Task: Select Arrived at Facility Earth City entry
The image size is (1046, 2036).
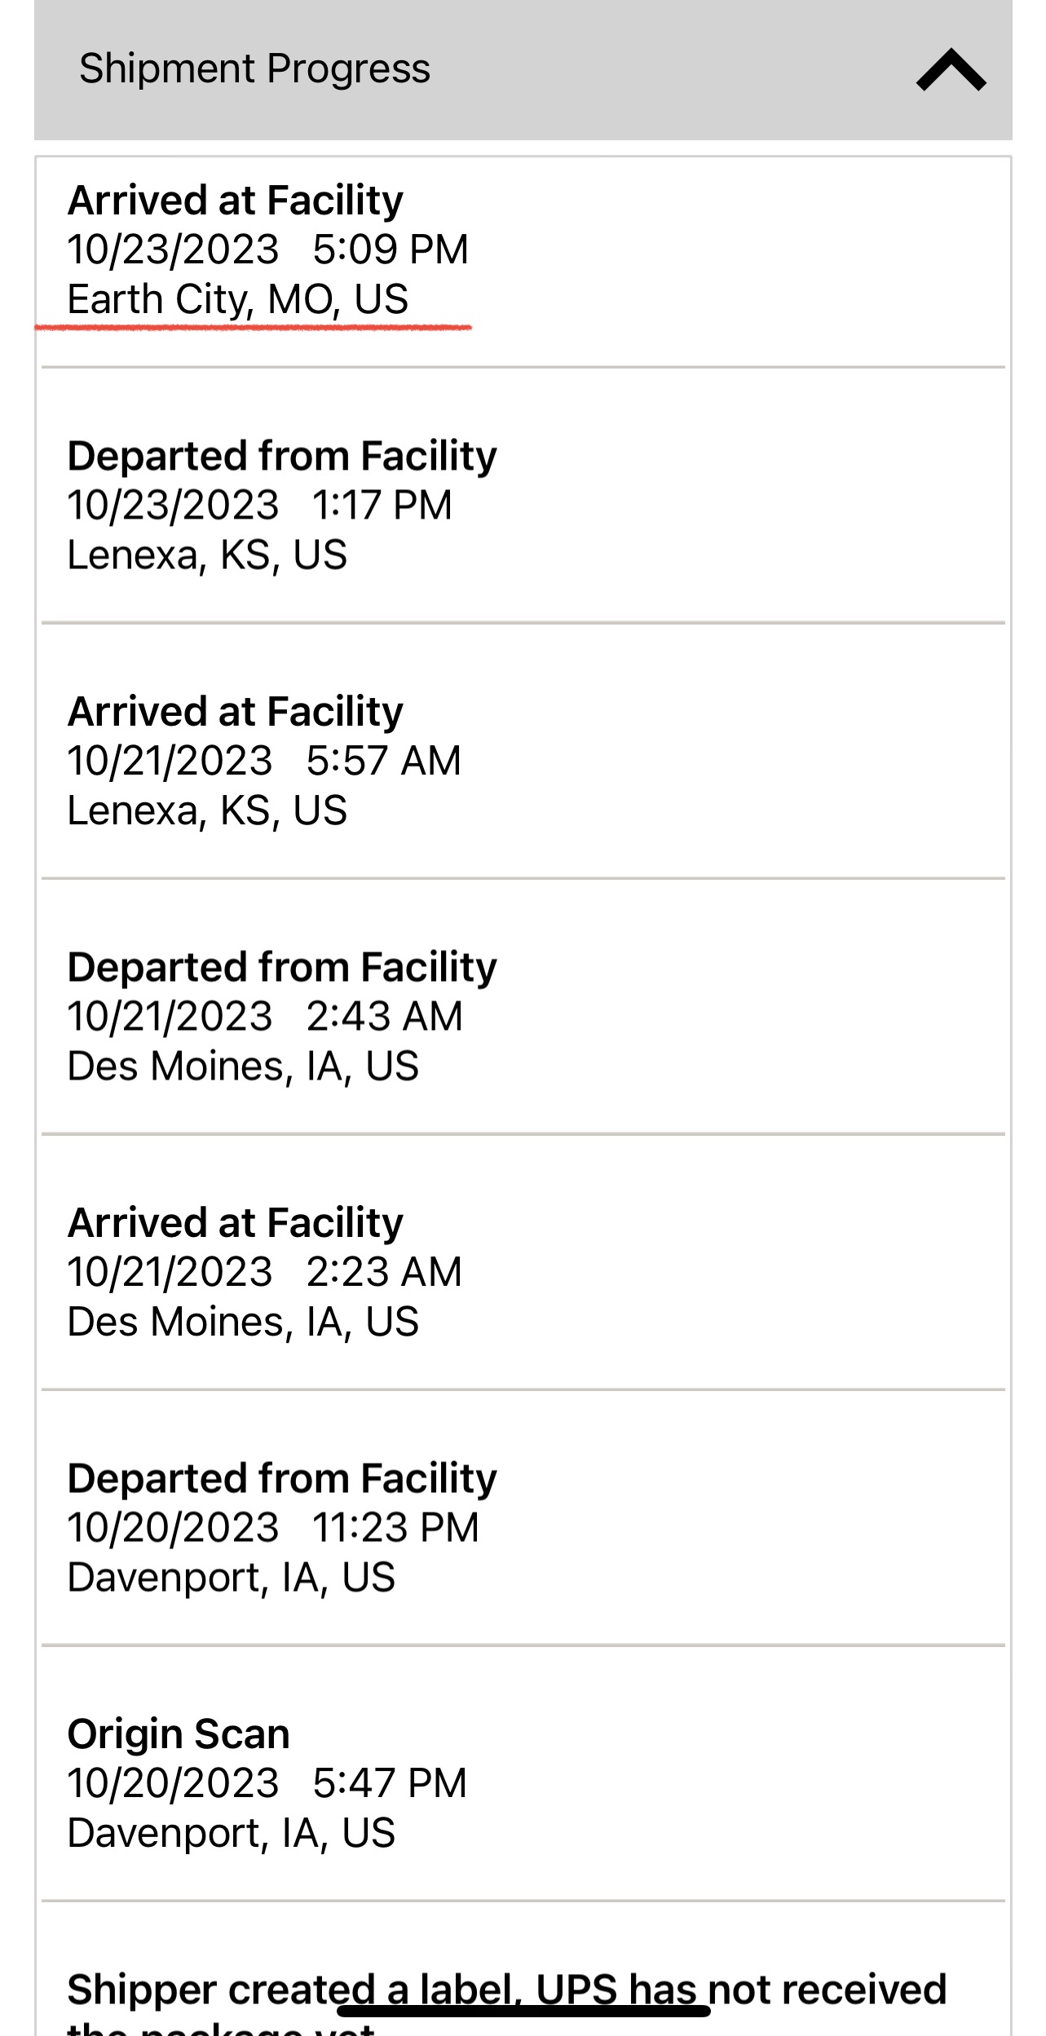Action: [x=523, y=260]
